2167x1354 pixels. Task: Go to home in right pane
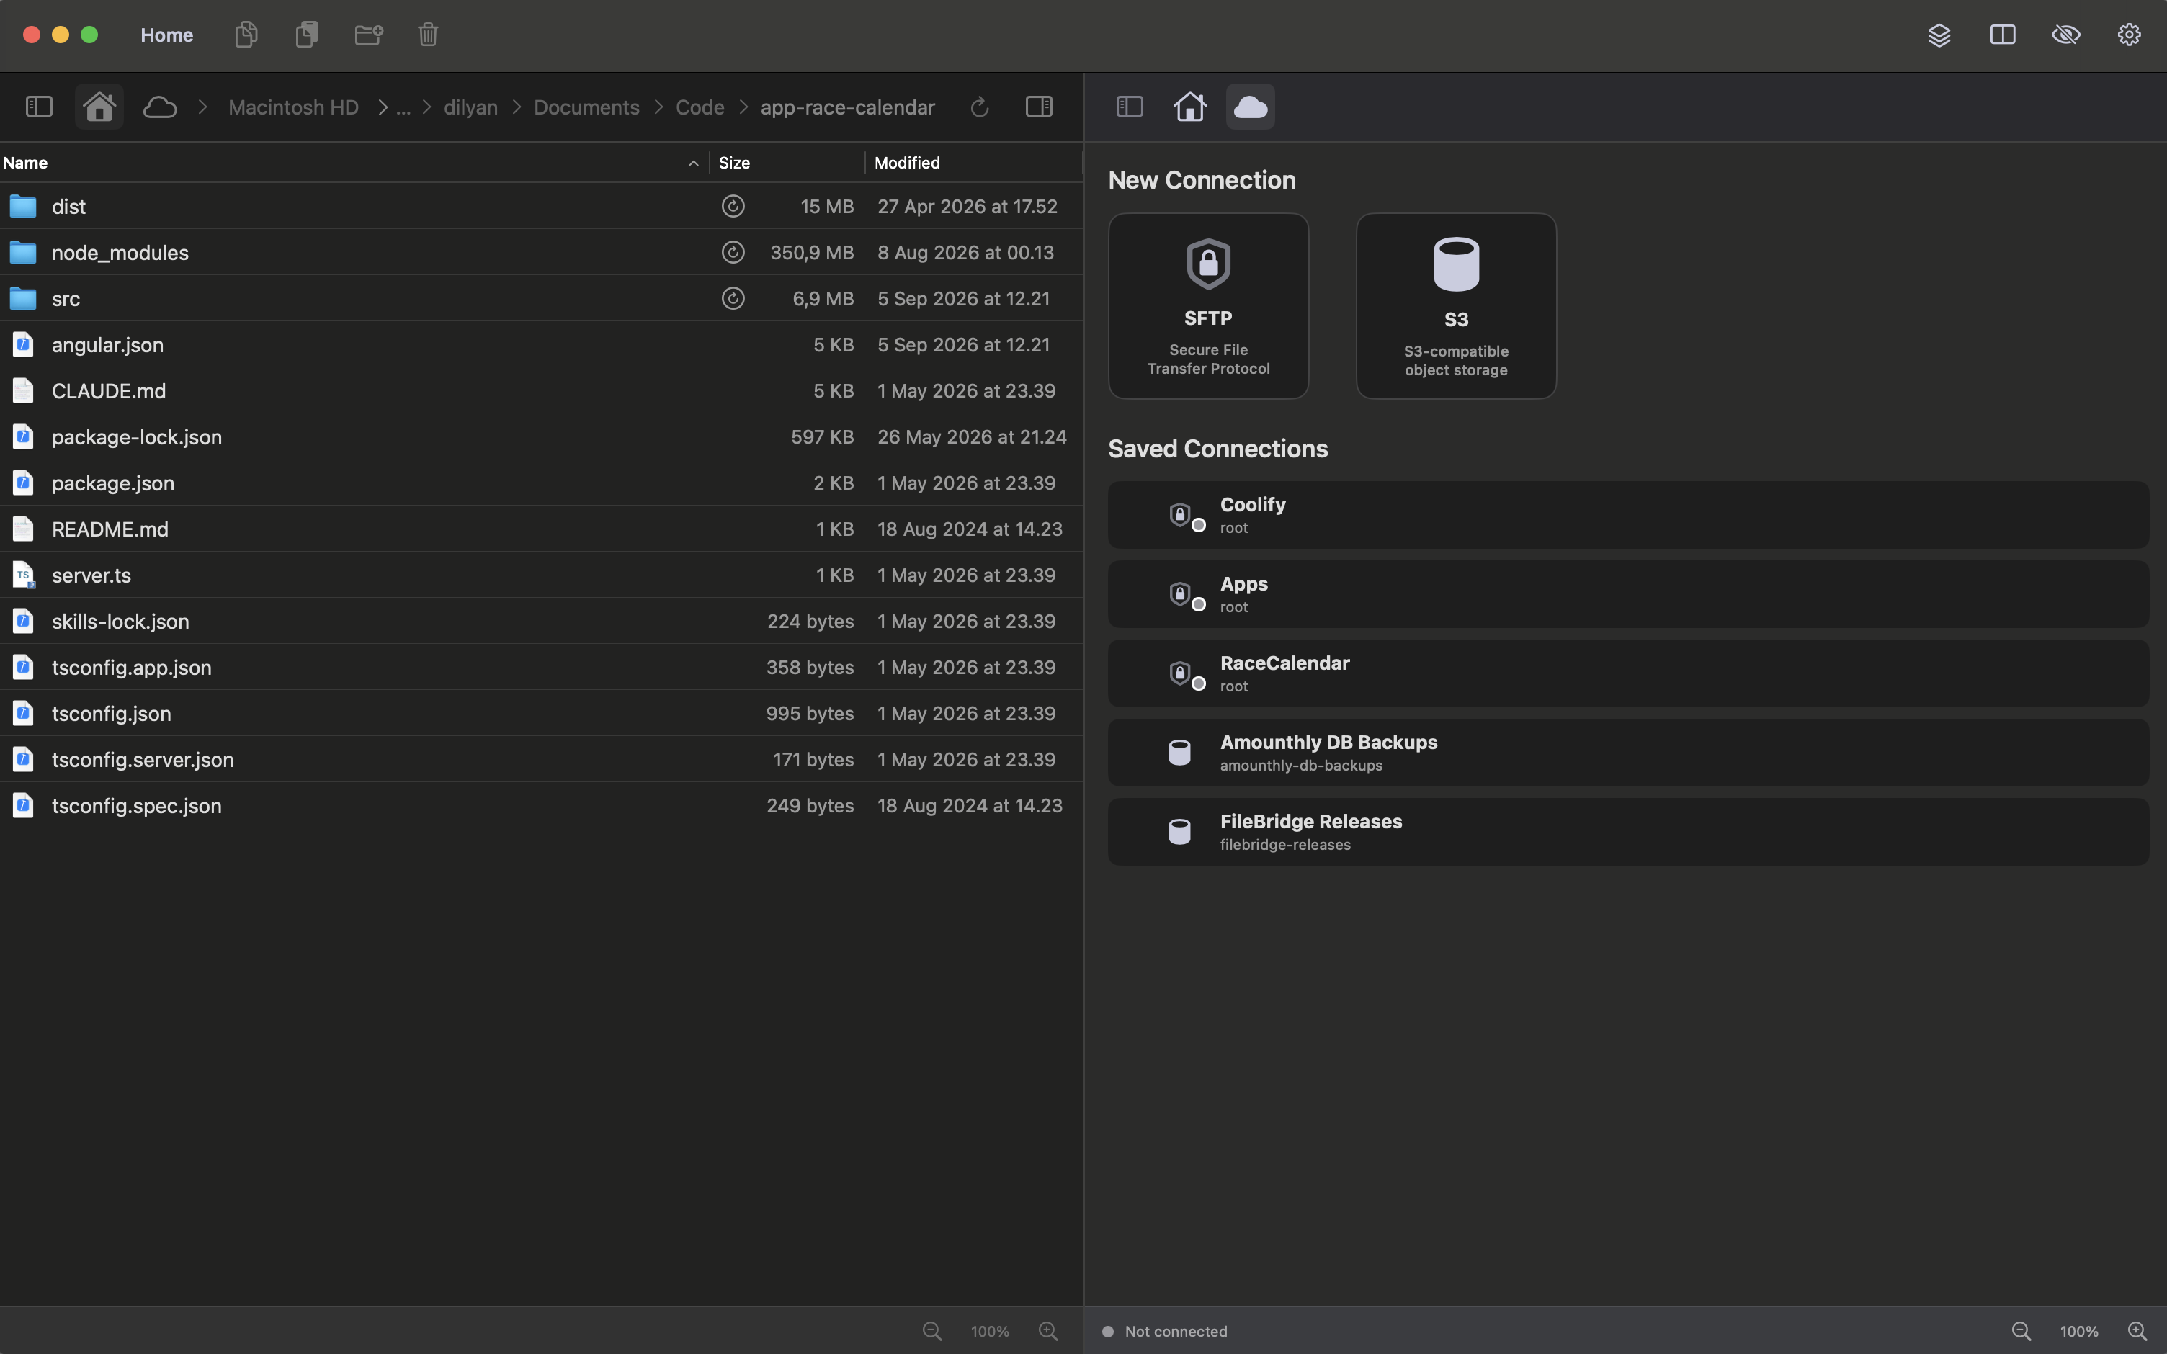(x=1189, y=107)
